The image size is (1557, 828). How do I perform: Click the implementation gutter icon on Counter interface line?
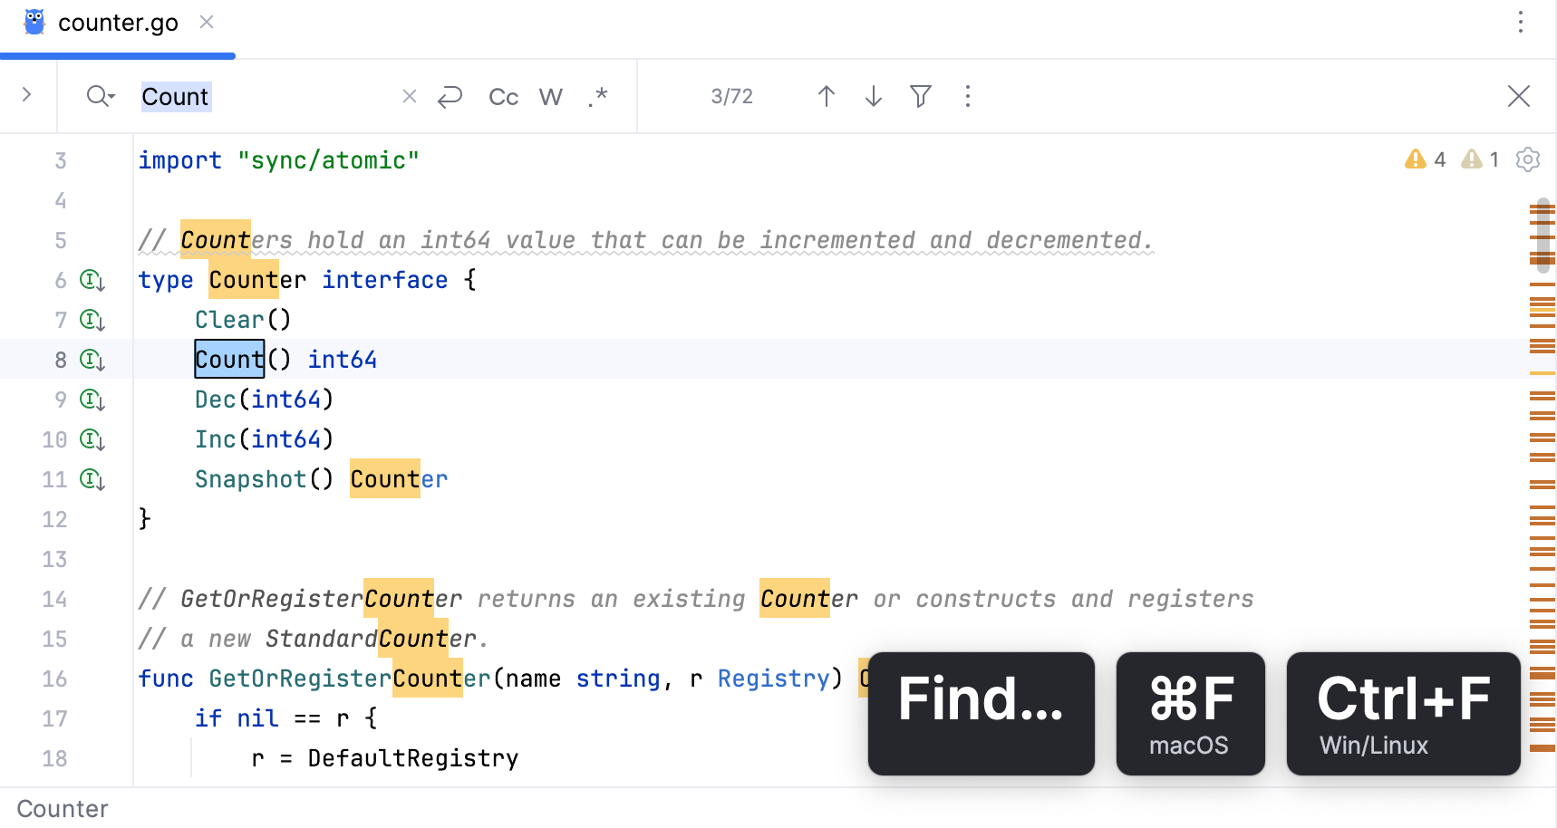(x=92, y=280)
